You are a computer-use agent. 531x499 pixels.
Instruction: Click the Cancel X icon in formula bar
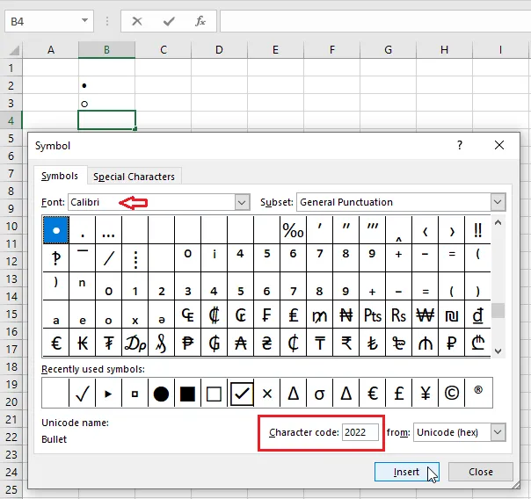pos(137,21)
